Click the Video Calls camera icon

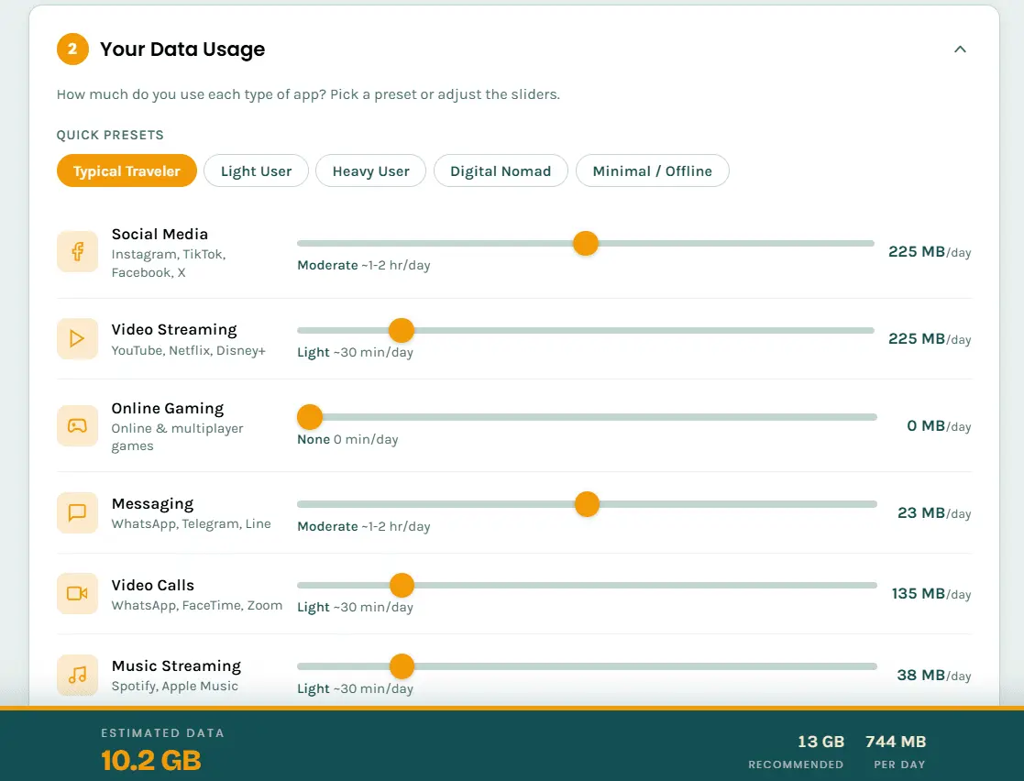point(77,594)
